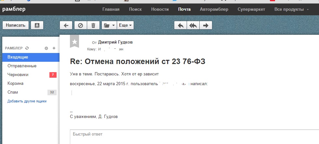
Task: Reply to the message using the single arrow
Action: click(181, 25)
